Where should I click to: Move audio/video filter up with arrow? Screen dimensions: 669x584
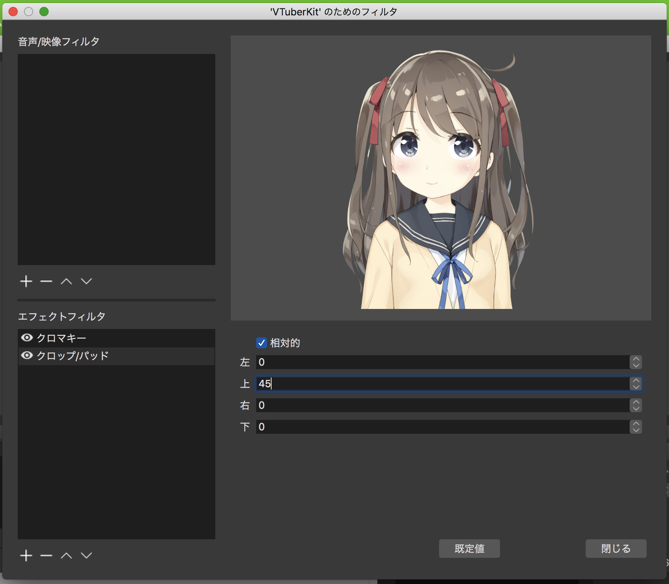[x=66, y=281]
